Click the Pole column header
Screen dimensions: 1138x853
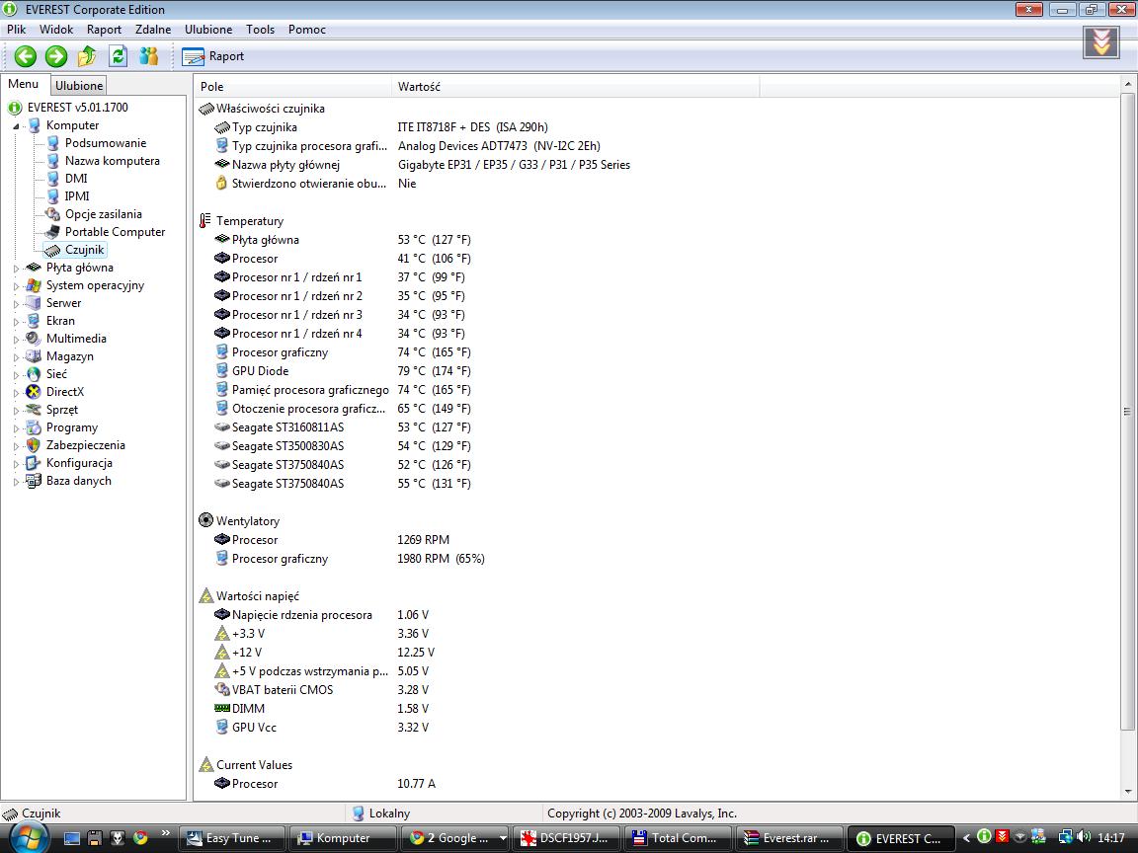[292, 86]
